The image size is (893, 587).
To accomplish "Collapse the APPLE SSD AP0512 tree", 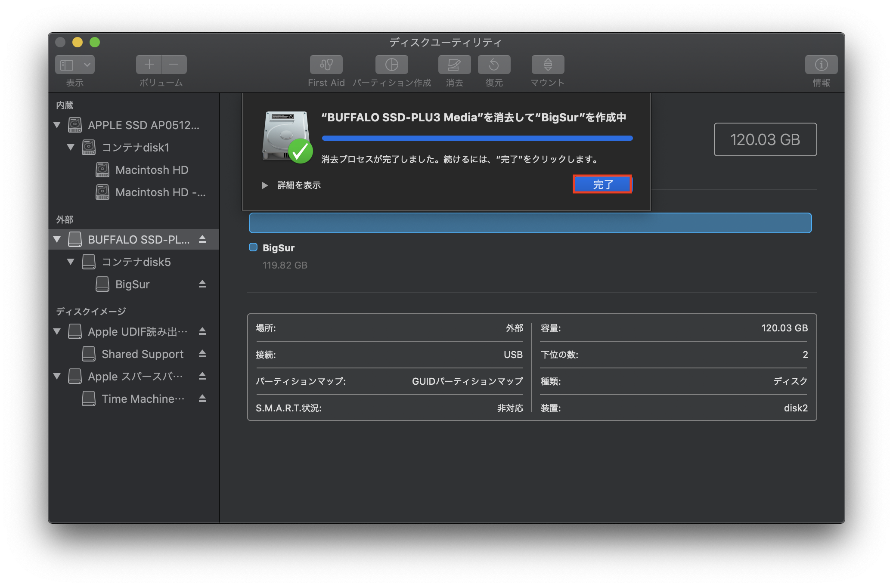I will [x=57, y=125].
